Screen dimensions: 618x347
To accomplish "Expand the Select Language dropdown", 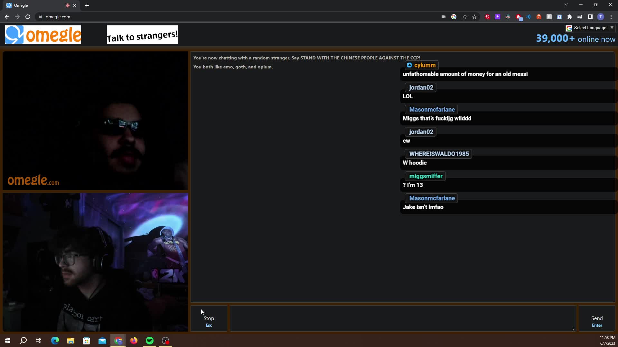I will [x=591, y=28].
